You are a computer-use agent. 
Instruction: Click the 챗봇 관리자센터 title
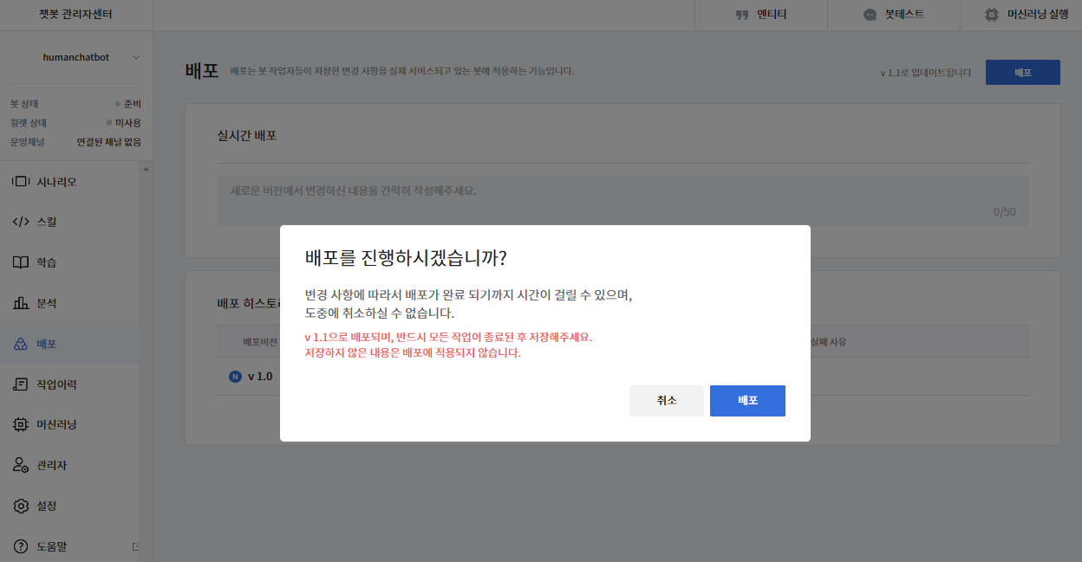75,15
